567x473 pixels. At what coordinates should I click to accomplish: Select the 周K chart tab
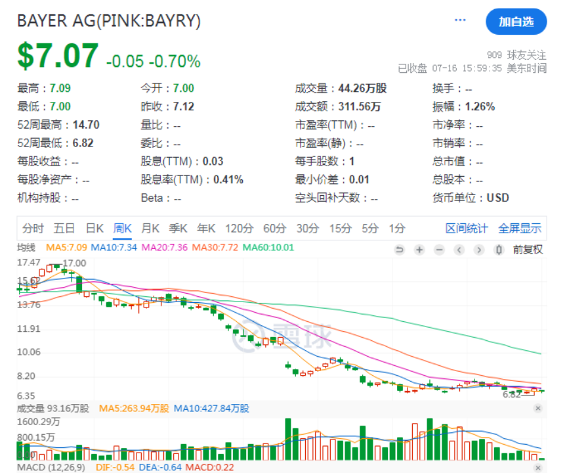point(122,229)
